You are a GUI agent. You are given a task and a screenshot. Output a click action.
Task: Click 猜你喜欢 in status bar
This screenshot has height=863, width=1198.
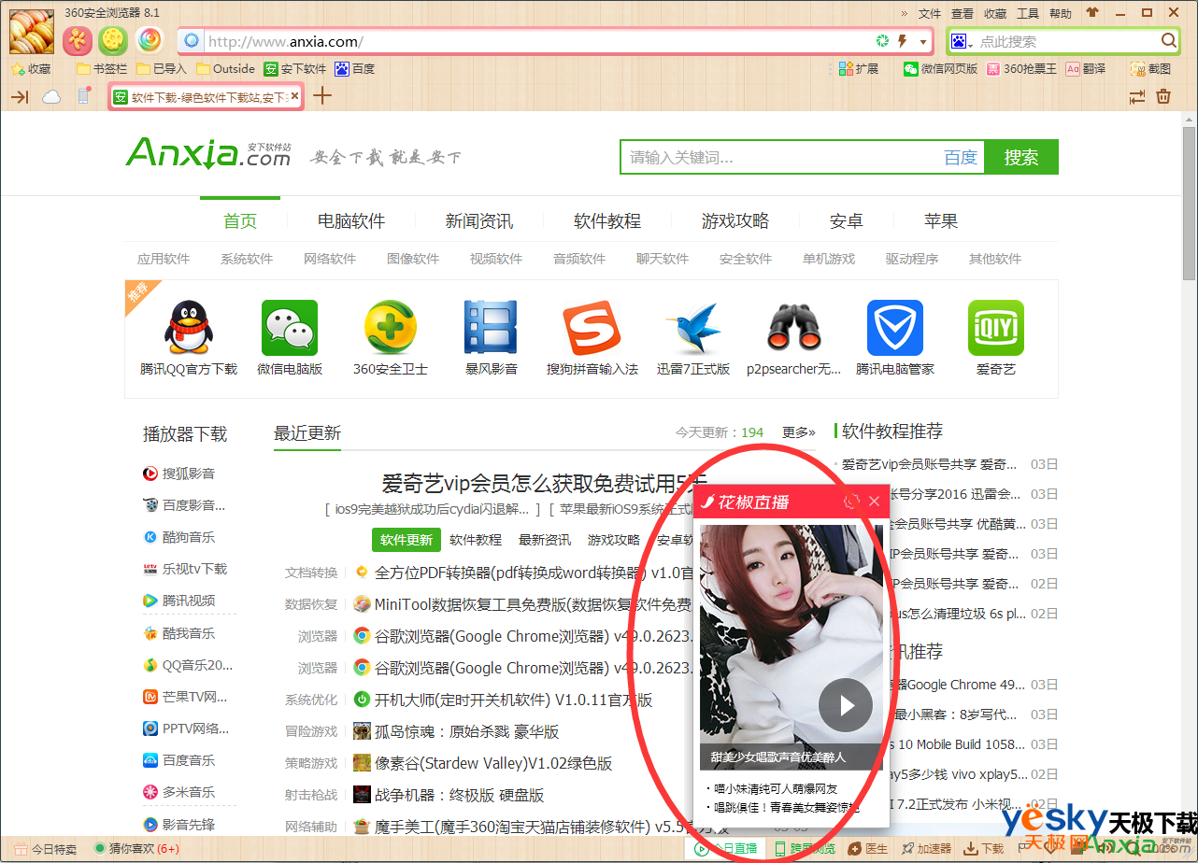click(x=136, y=849)
